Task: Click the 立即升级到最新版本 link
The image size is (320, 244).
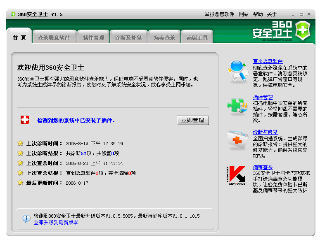Action: [56, 223]
